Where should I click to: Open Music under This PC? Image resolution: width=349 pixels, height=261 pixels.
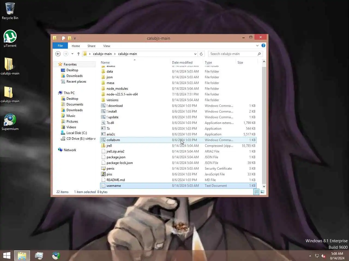[x=71, y=116]
